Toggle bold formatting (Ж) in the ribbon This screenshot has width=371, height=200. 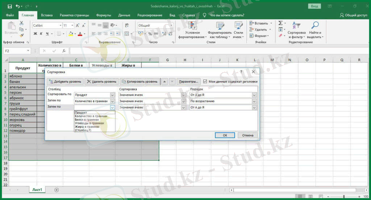click(35, 34)
